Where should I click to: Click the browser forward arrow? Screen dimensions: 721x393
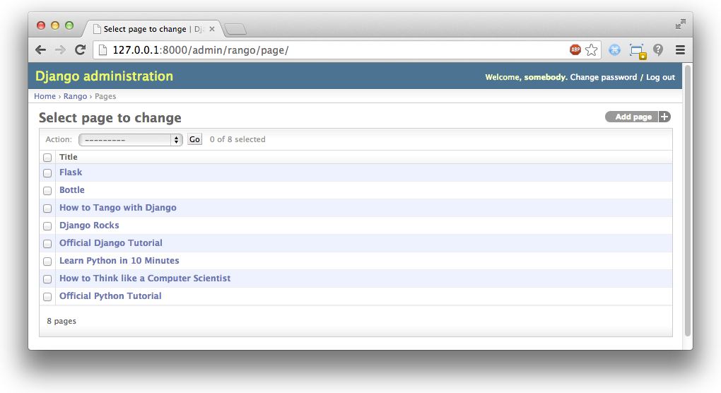tap(60, 49)
